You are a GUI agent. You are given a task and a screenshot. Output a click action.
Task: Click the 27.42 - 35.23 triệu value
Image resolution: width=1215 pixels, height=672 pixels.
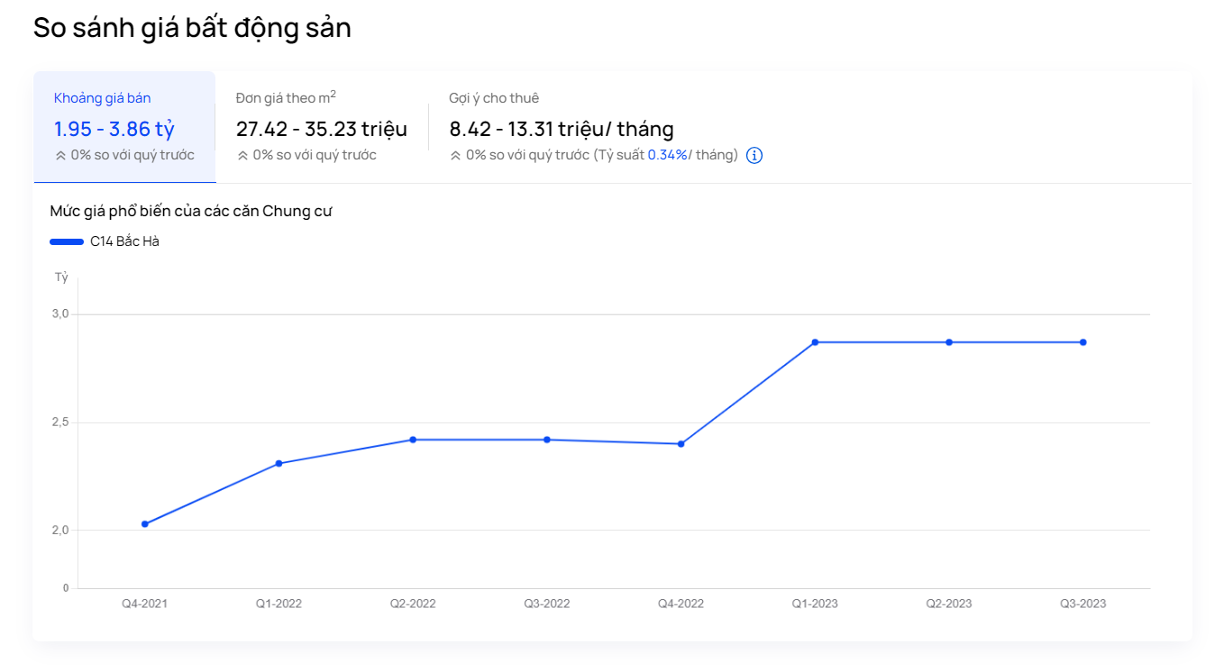[x=322, y=129]
